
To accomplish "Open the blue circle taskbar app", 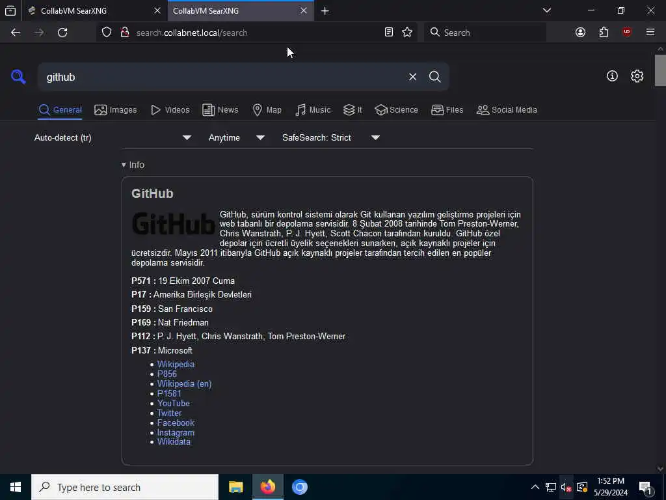I will point(299,487).
